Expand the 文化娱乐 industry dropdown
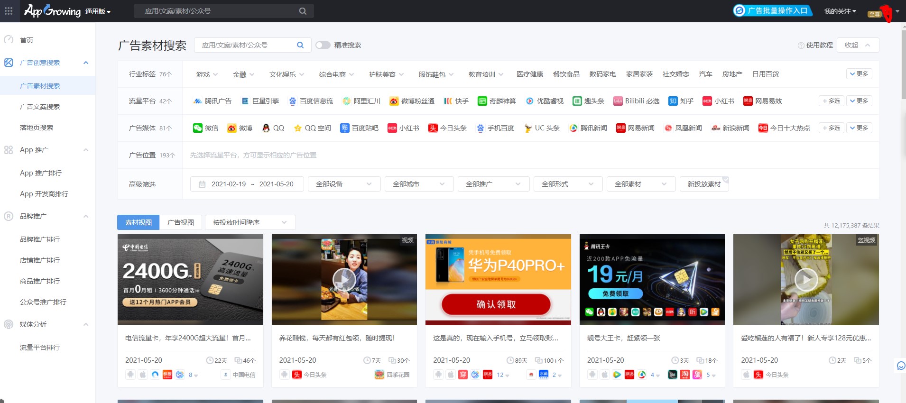Viewport: 906px width, 403px height. 287,74
